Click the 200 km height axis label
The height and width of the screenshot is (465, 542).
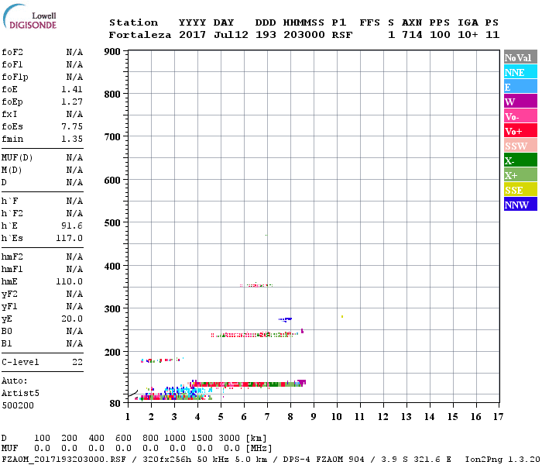click(x=112, y=352)
